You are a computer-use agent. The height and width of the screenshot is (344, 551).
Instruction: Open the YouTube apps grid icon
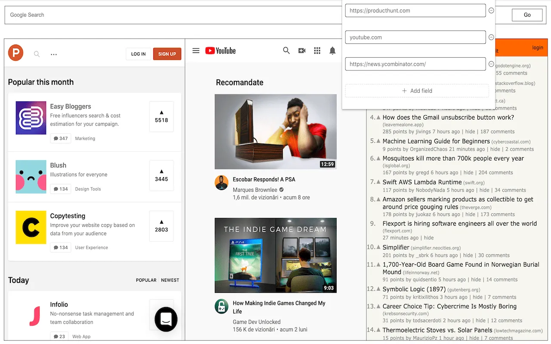pos(317,51)
